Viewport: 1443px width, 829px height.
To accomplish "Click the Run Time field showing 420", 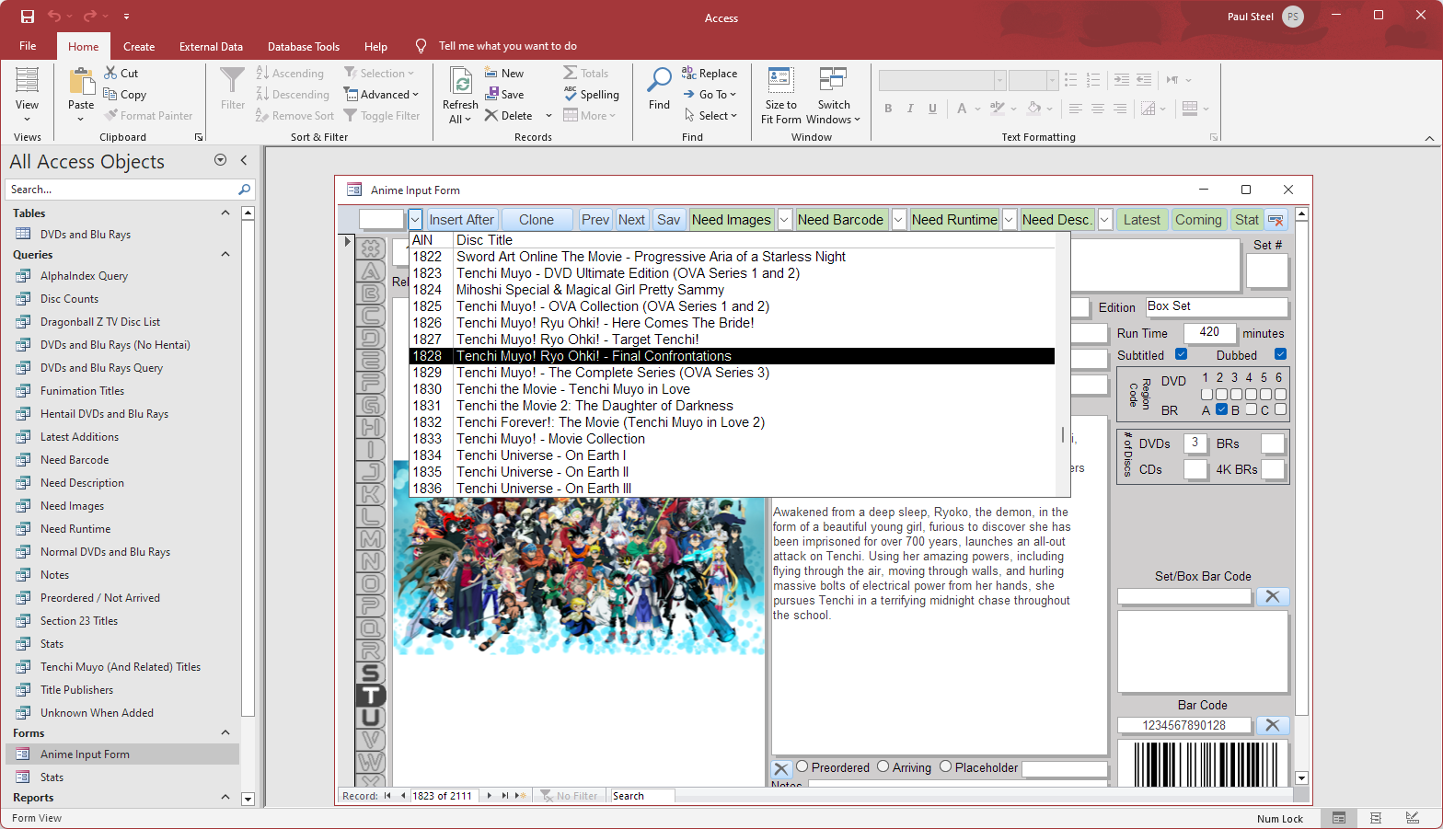I will (1209, 332).
